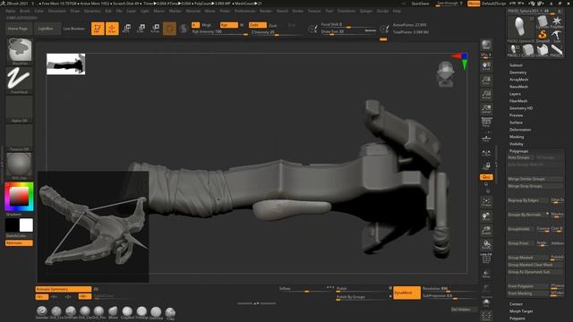Activate the Edit mode button
This screenshot has height=322, width=573.
pyautogui.click(x=98, y=29)
